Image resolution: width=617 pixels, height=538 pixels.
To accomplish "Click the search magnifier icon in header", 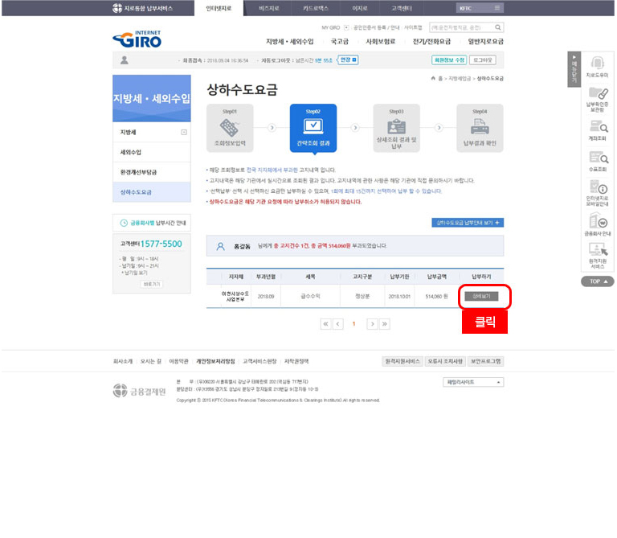I will [x=498, y=27].
